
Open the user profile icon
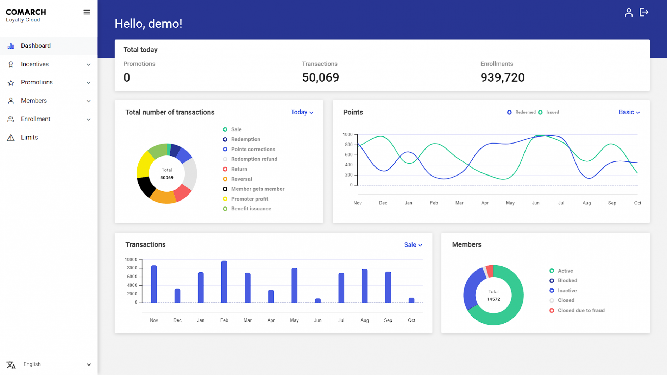pyautogui.click(x=628, y=13)
